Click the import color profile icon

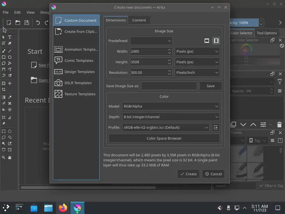[x=216, y=127]
